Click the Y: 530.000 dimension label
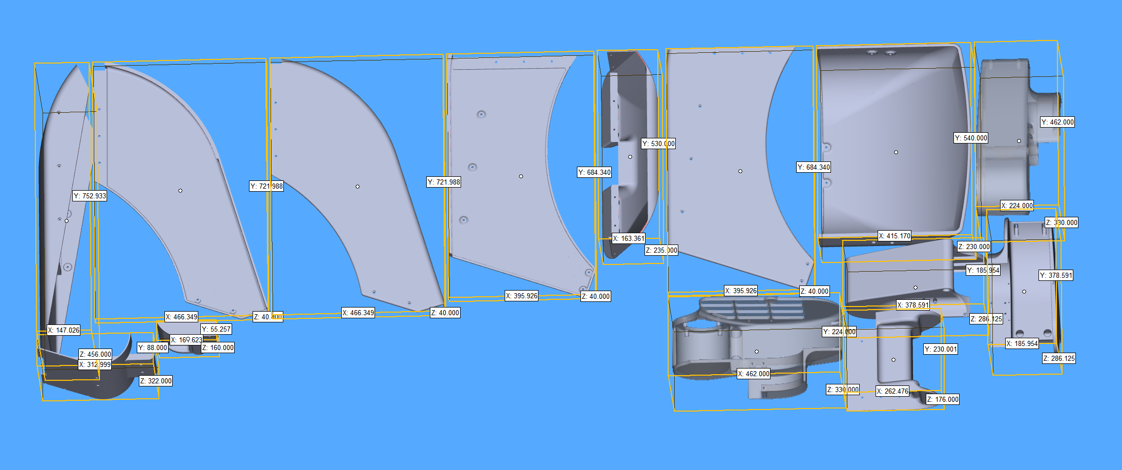The height and width of the screenshot is (470, 1122). coord(658,144)
